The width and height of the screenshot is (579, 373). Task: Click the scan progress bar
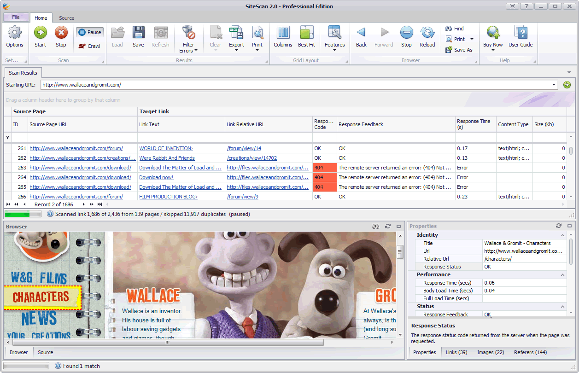(x=23, y=214)
